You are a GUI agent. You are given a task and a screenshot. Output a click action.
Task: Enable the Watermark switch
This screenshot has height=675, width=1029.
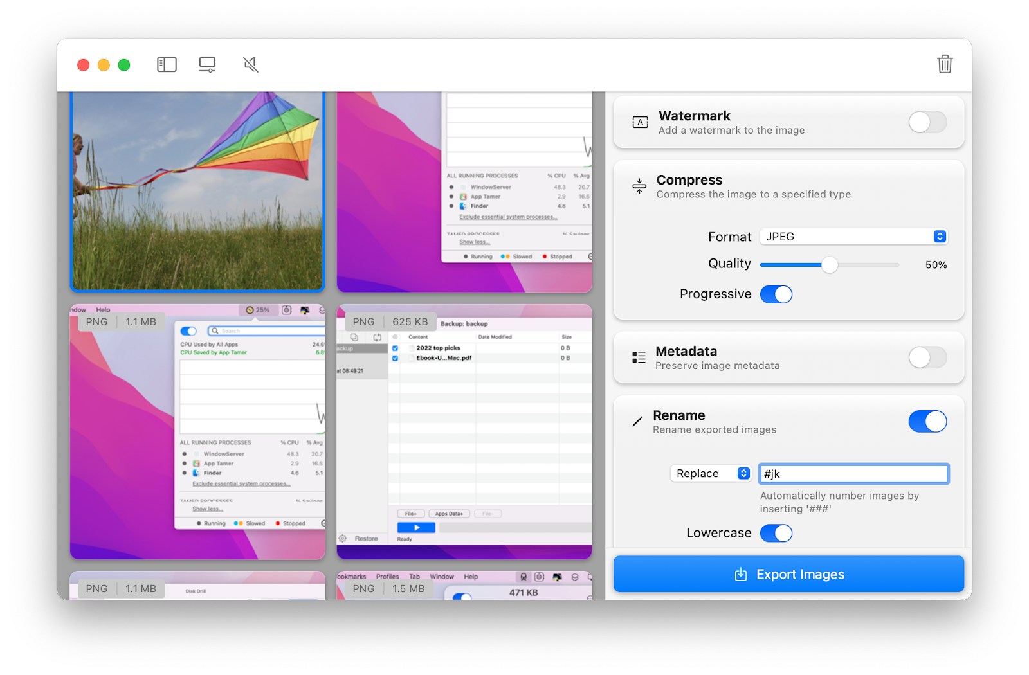tap(927, 122)
